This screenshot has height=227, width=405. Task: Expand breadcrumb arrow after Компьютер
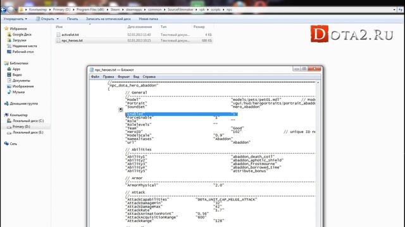point(49,9)
